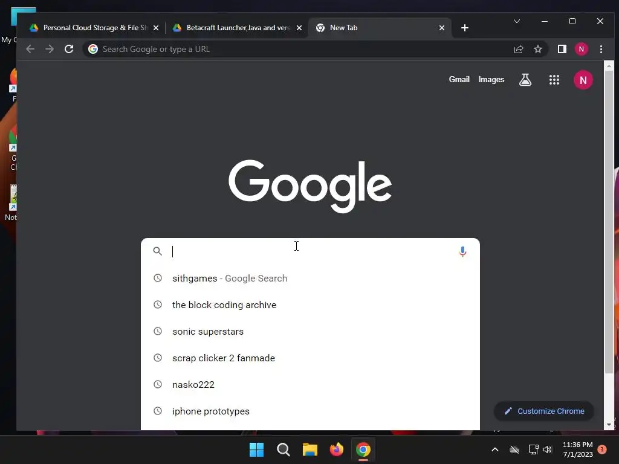
Task: Open the volume speaker tray icon
Action: (x=548, y=449)
